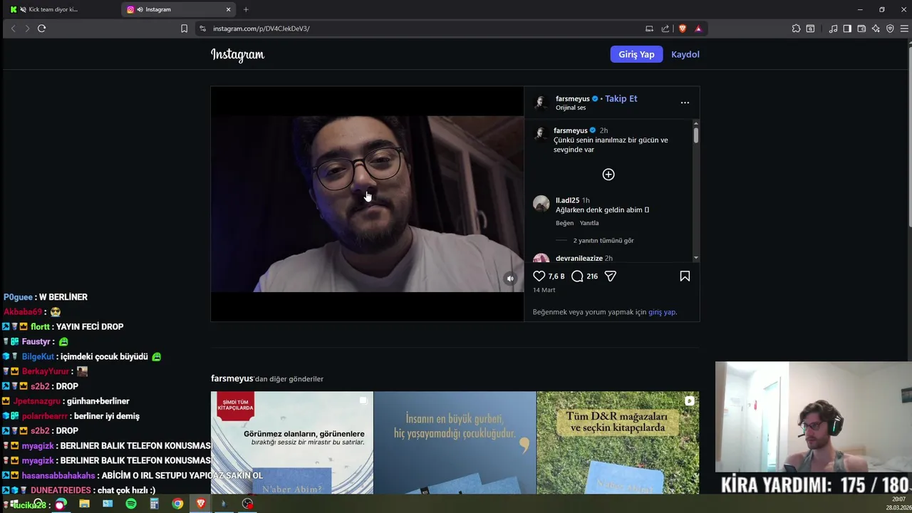Image resolution: width=912 pixels, height=513 pixels.
Task: Click Yanıtla under ll.adl25 comment
Action: 589,223
